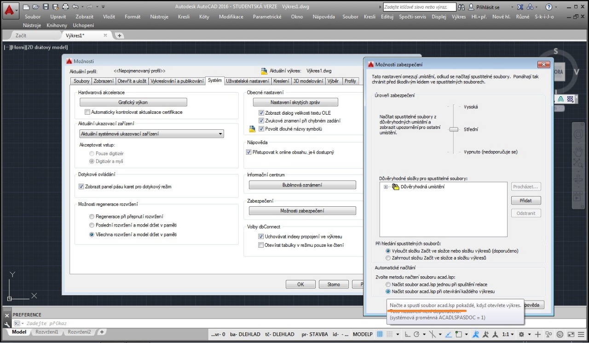Click the blue annotation visibility icon
589x343 pixels.
pyautogui.click(x=476, y=334)
